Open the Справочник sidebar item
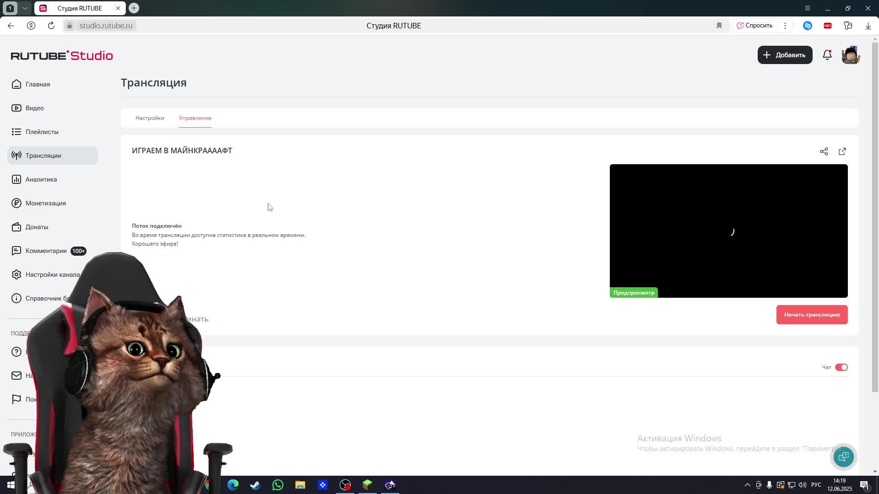879x494 pixels. tap(41, 298)
